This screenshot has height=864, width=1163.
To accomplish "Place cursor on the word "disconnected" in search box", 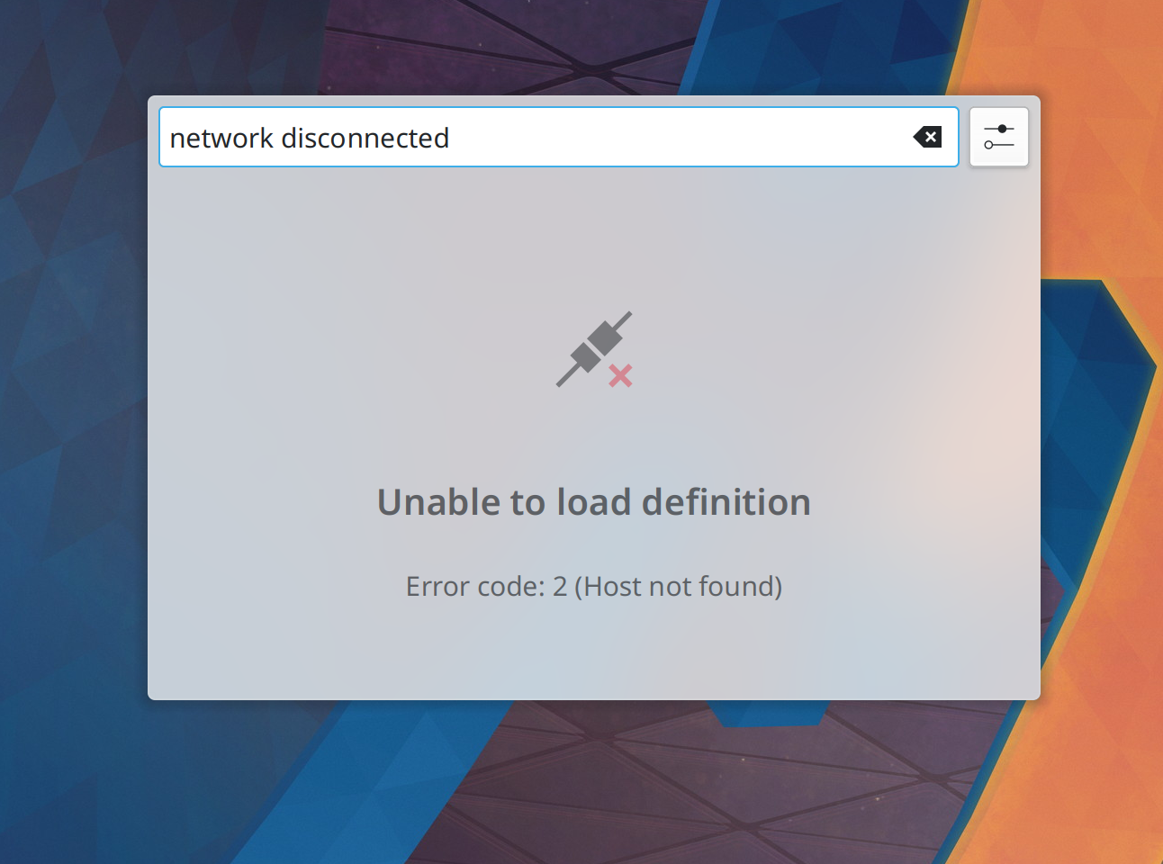I will 365,138.
